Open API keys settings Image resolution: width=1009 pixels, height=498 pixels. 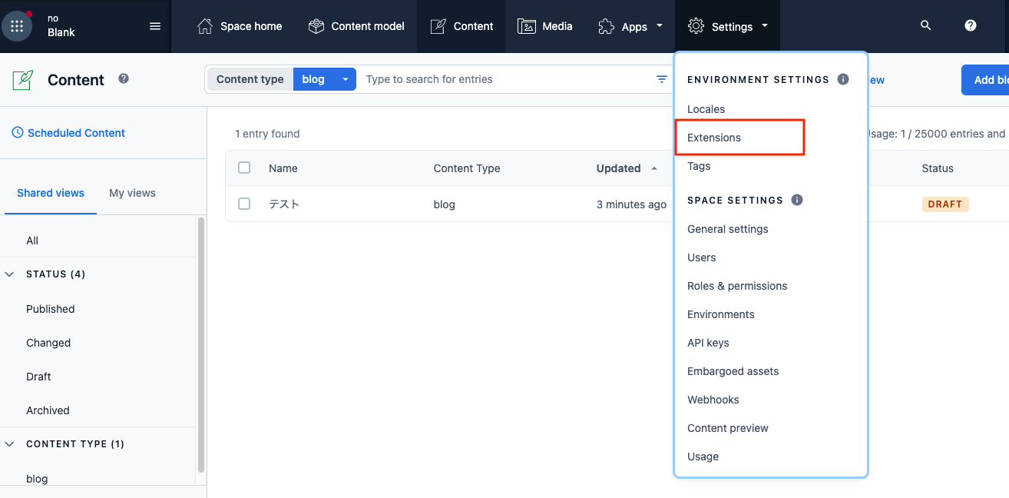[708, 343]
